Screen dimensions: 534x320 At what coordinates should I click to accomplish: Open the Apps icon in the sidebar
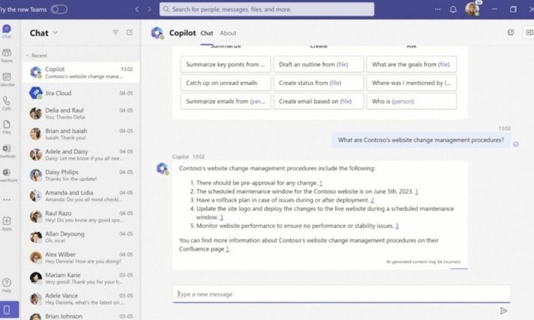coord(7,223)
